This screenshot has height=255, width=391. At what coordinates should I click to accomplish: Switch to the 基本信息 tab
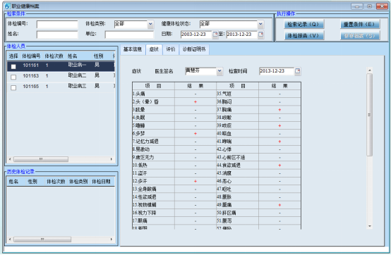click(133, 49)
